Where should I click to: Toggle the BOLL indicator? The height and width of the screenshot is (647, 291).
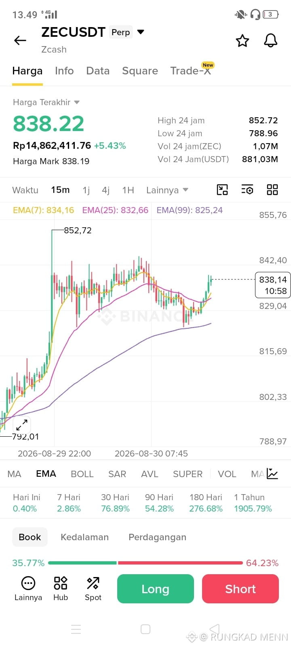tap(82, 474)
